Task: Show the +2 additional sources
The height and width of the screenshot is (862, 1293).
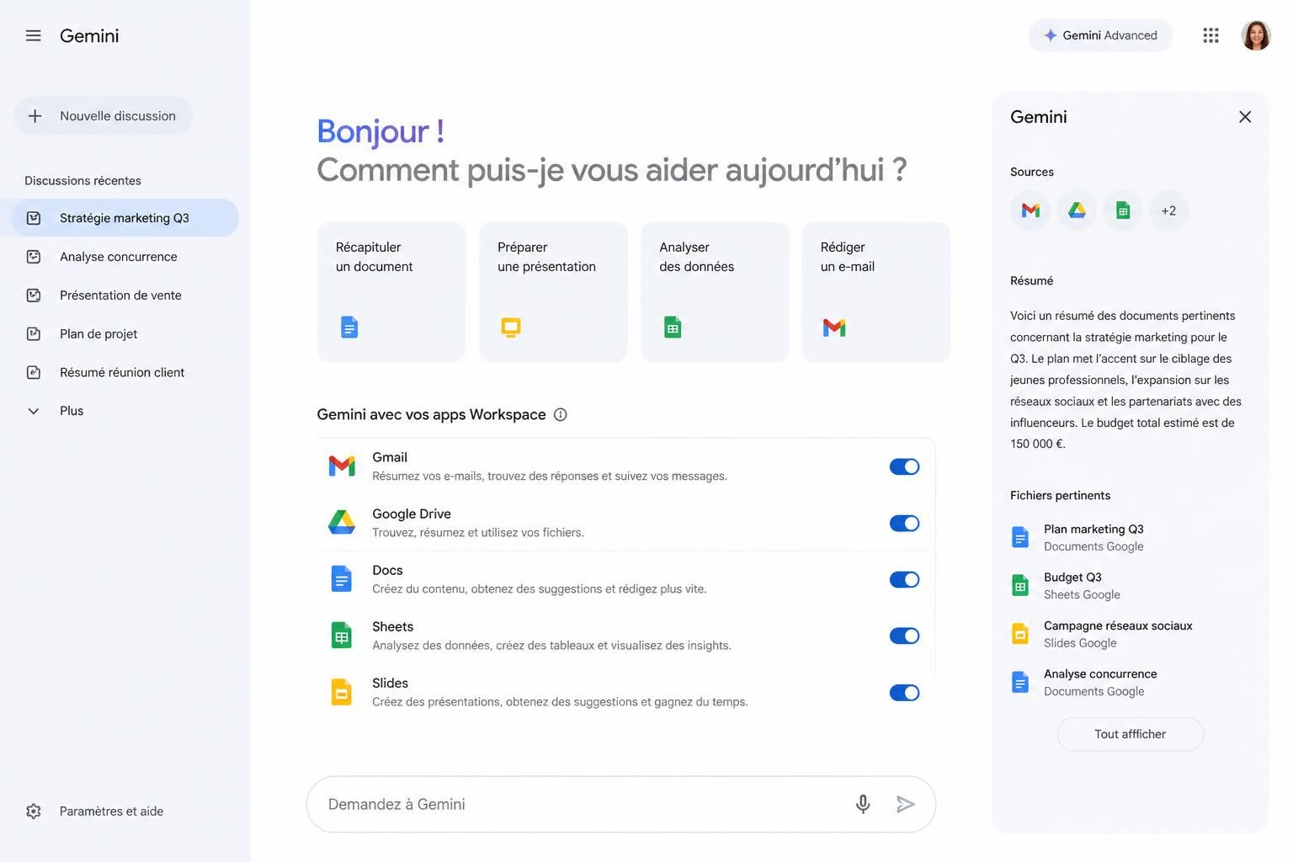Action: click(1168, 210)
